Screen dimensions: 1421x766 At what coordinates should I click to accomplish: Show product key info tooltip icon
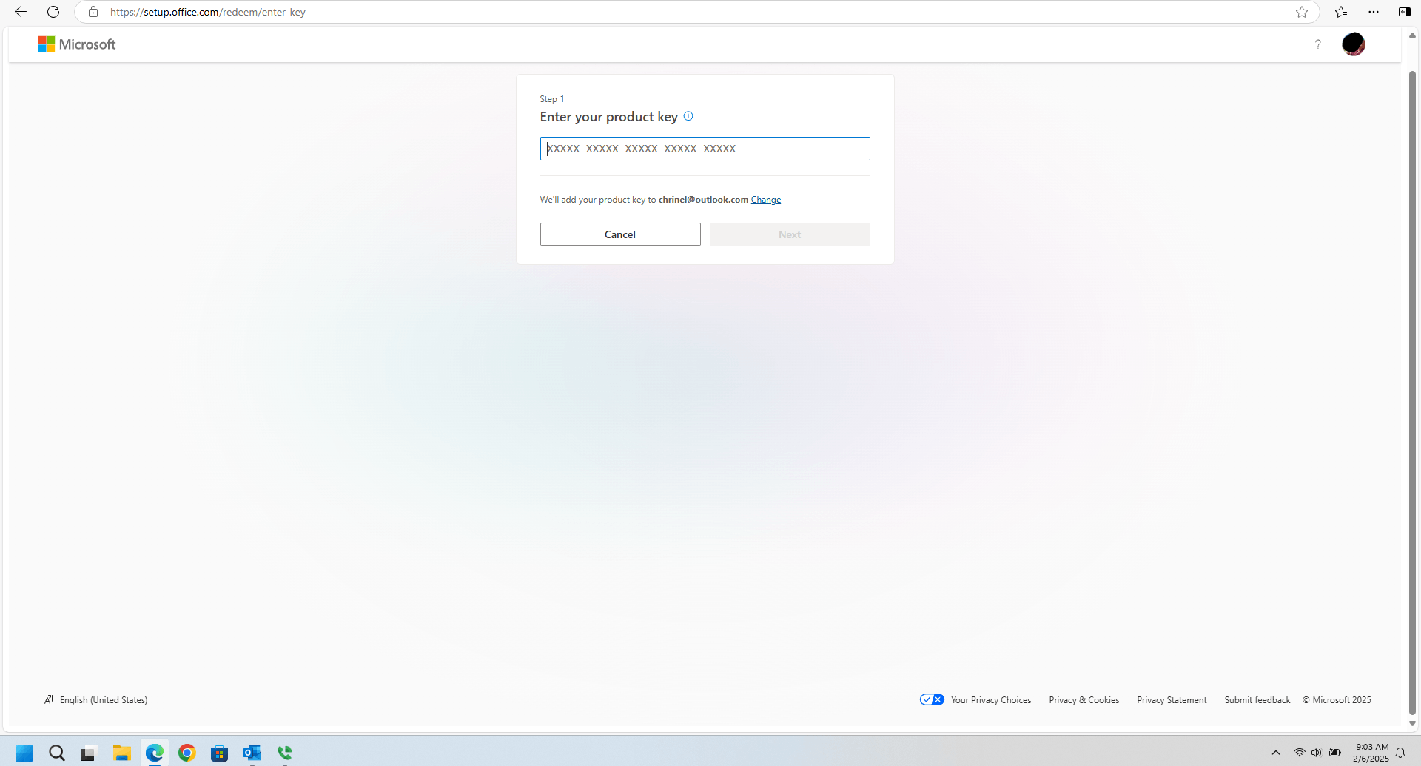point(688,116)
